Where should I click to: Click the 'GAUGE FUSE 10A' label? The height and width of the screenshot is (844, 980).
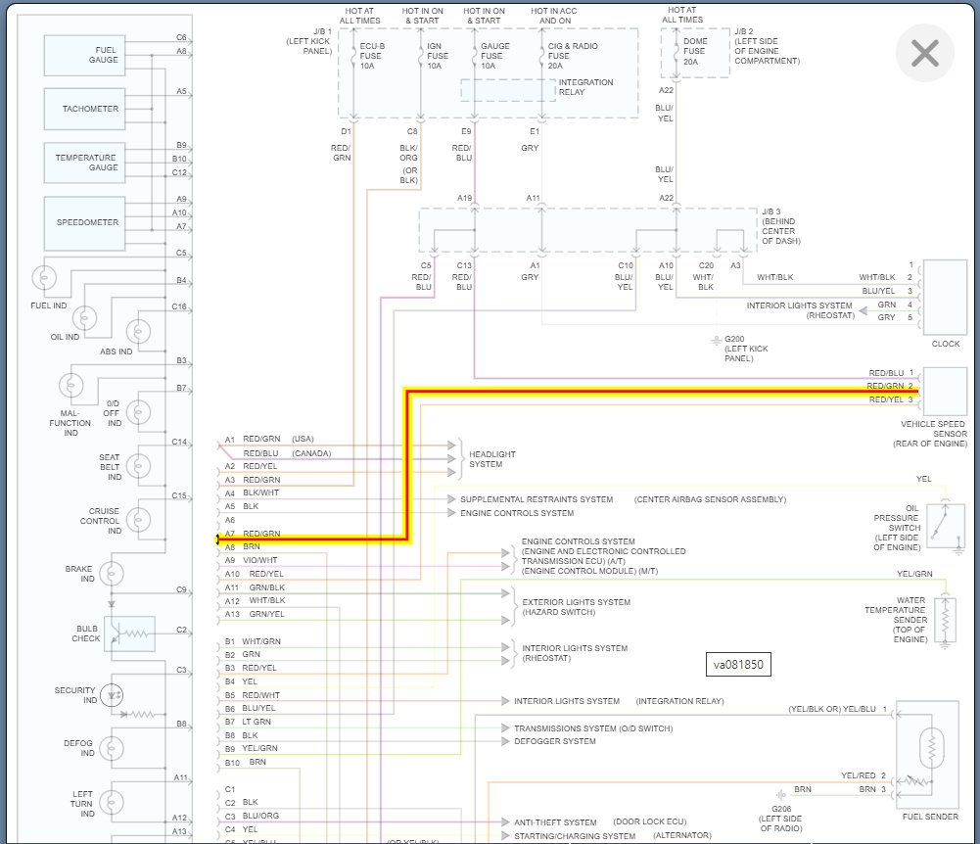(x=495, y=56)
